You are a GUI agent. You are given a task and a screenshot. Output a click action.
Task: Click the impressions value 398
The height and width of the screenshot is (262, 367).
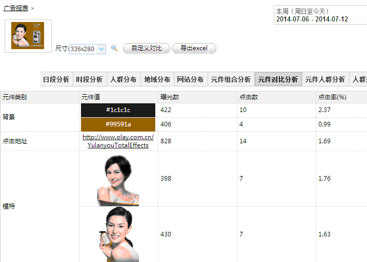point(166,179)
